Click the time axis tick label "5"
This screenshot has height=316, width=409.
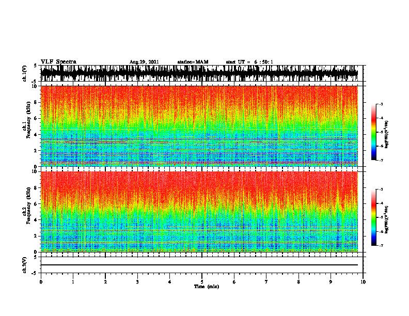[202, 282]
